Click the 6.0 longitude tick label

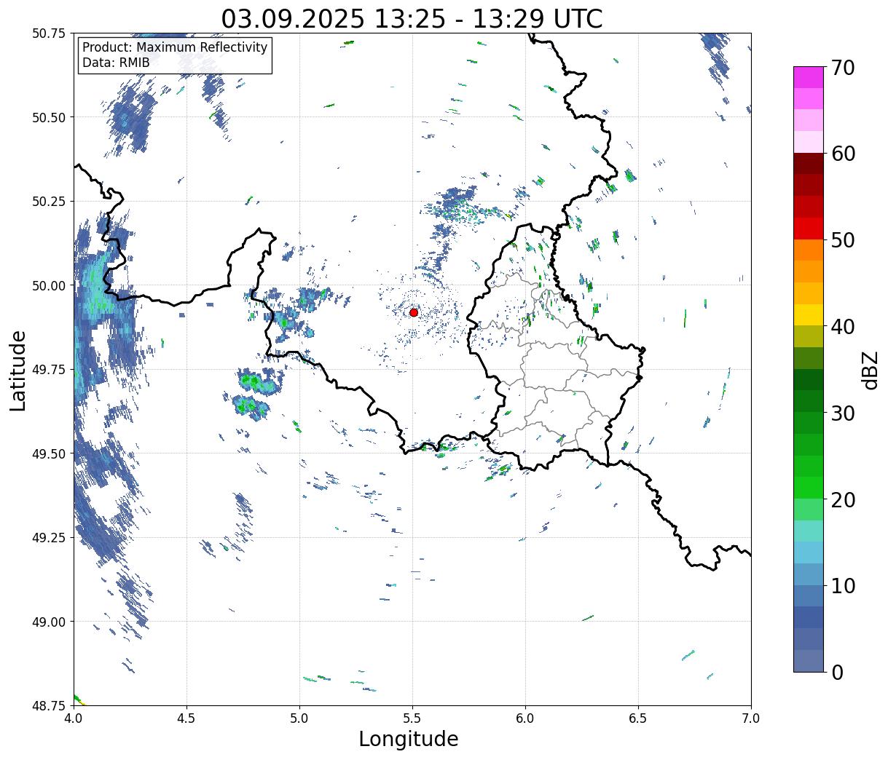[x=525, y=718]
